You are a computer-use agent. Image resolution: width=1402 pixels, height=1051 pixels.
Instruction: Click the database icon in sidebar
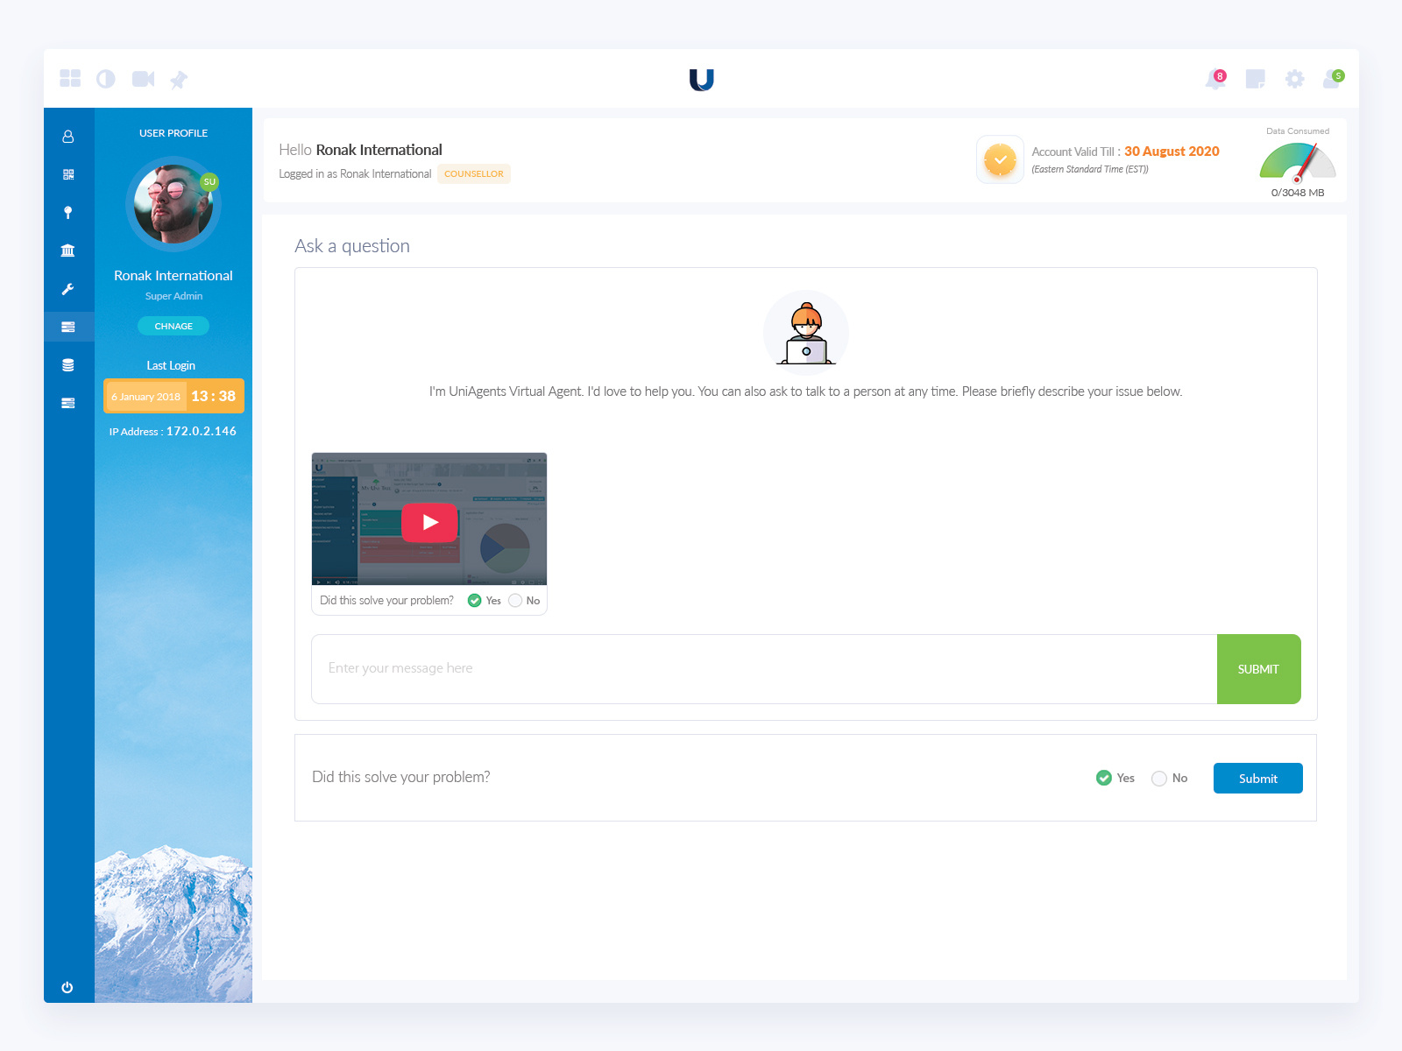click(x=68, y=364)
